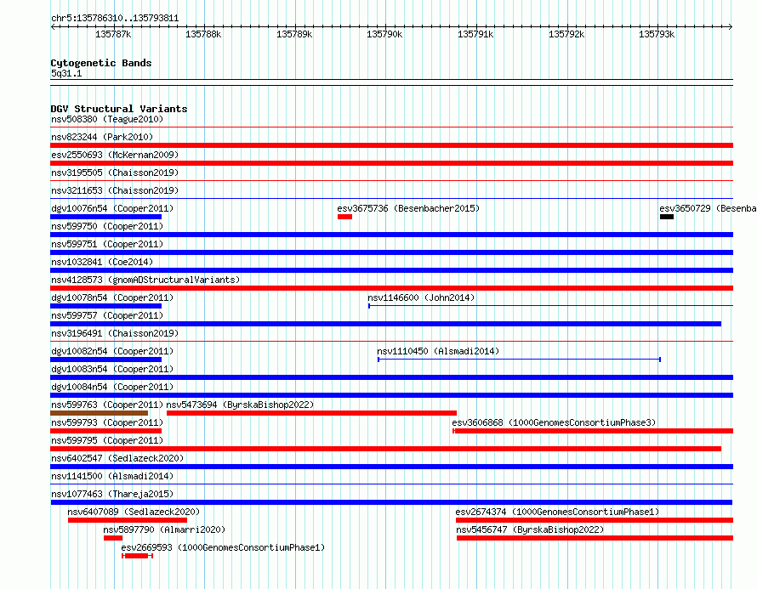Select the red bar under nsv6407089
Viewport: 757px width, 589px height.
click(128, 520)
